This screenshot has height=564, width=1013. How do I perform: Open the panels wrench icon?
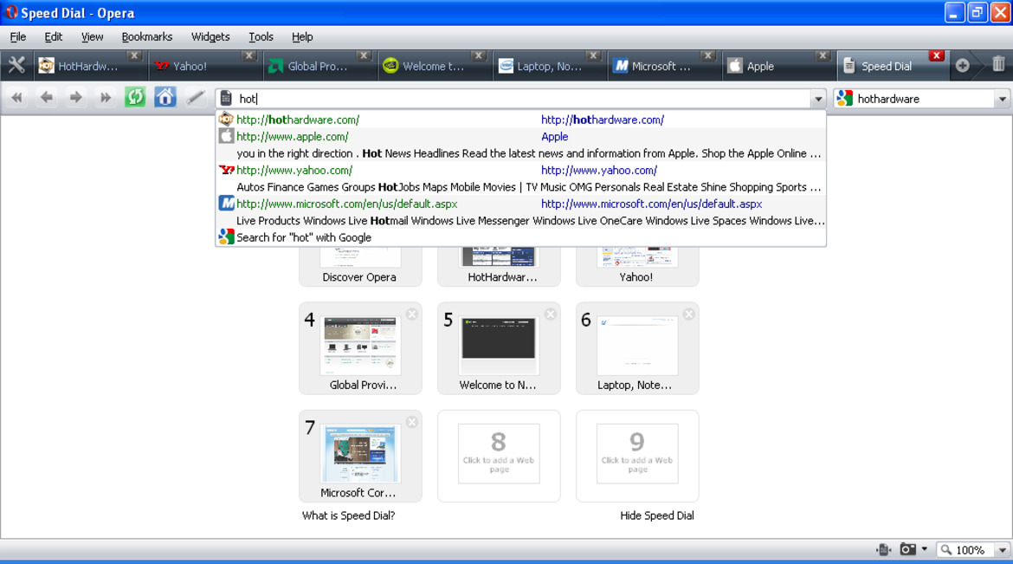pos(16,65)
